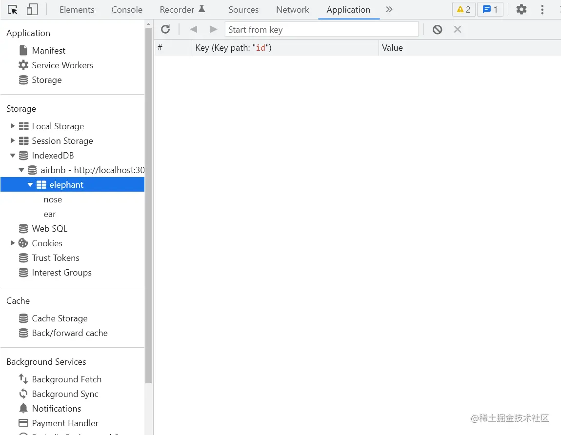Select the Application tab

(x=348, y=10)
